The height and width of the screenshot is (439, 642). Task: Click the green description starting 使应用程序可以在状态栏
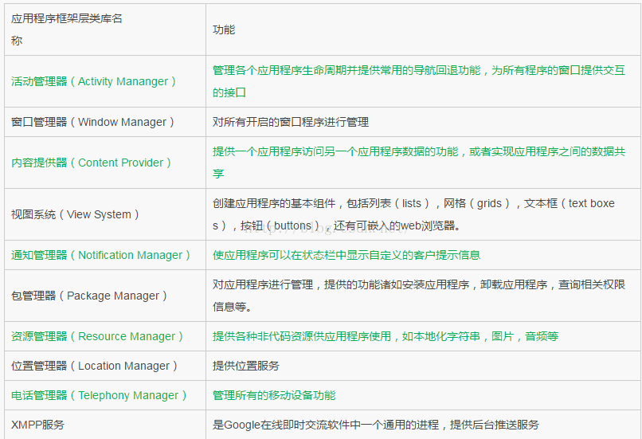tap(346, 255)
